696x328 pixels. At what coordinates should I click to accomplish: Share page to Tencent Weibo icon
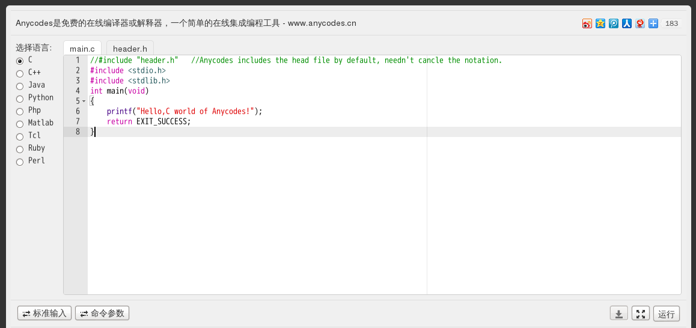pyautogui.click(x=614, y=23)
